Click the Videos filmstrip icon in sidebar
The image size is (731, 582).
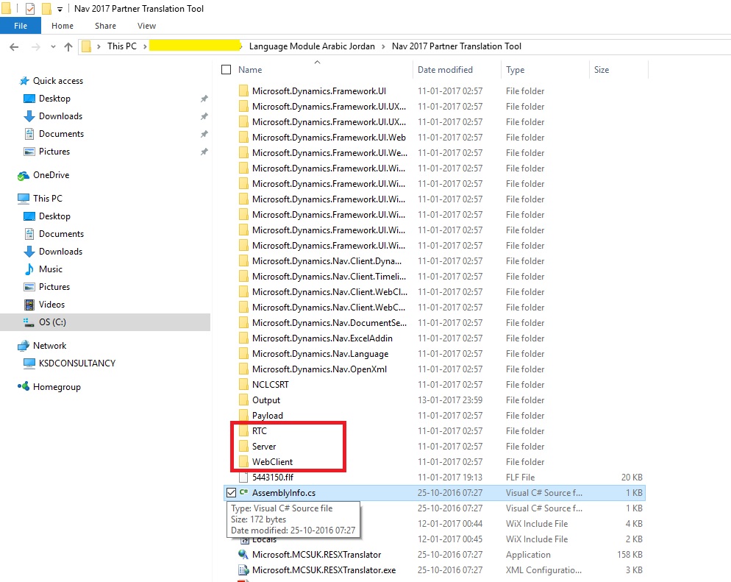[29, 305]
